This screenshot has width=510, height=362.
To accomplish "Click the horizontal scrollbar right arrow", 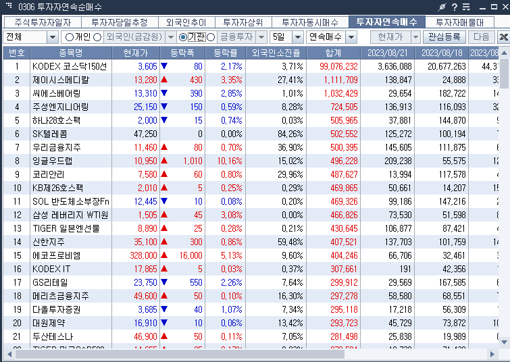I will click(492, 354).
